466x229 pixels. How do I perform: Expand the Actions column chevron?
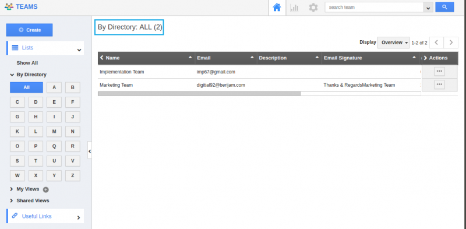426,58
